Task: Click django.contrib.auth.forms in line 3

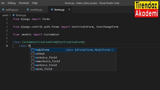Action: [x=40, y=27]
